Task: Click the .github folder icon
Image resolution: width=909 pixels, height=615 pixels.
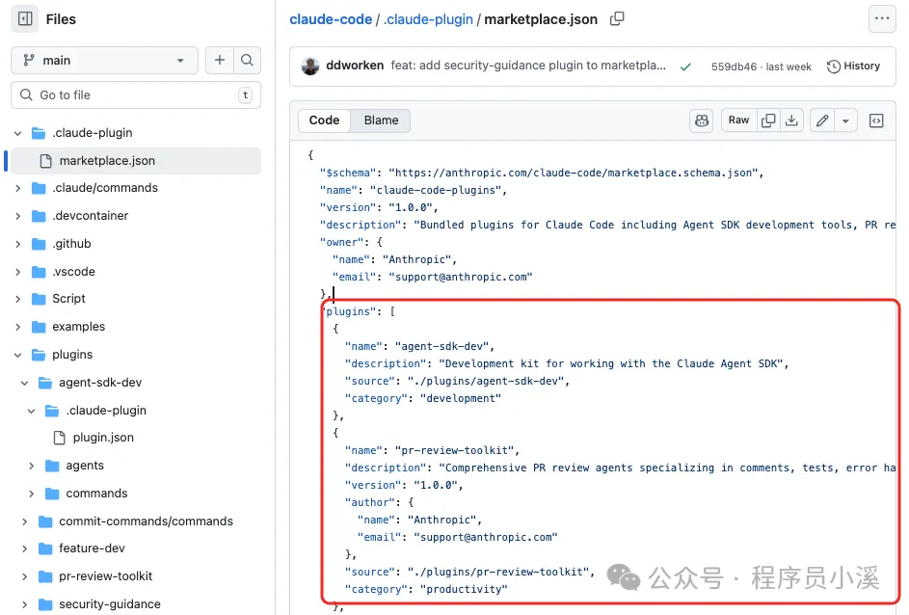Action: tap(39, 244)
